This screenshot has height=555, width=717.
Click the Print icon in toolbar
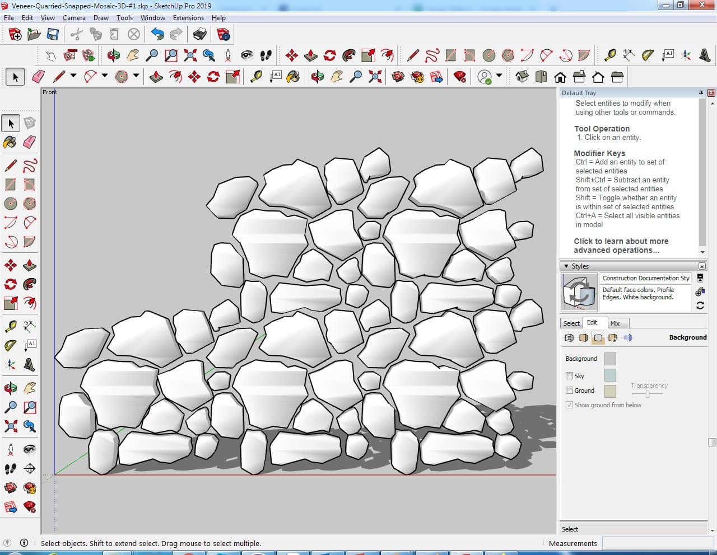coord(200,35)
